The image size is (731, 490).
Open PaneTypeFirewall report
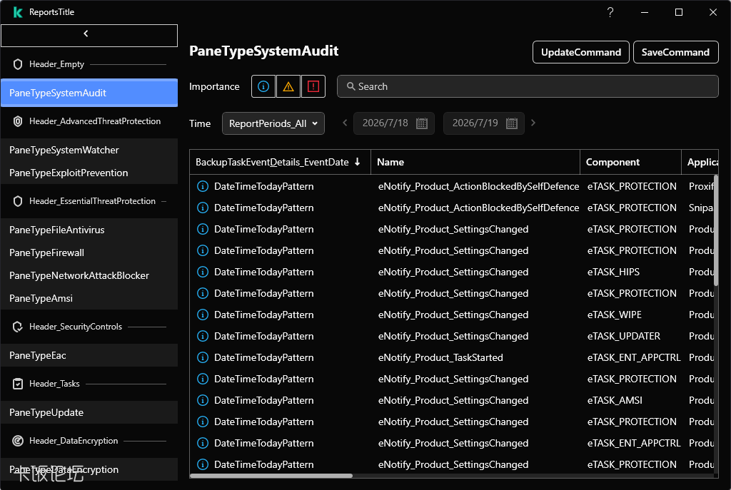pos(89,252)
